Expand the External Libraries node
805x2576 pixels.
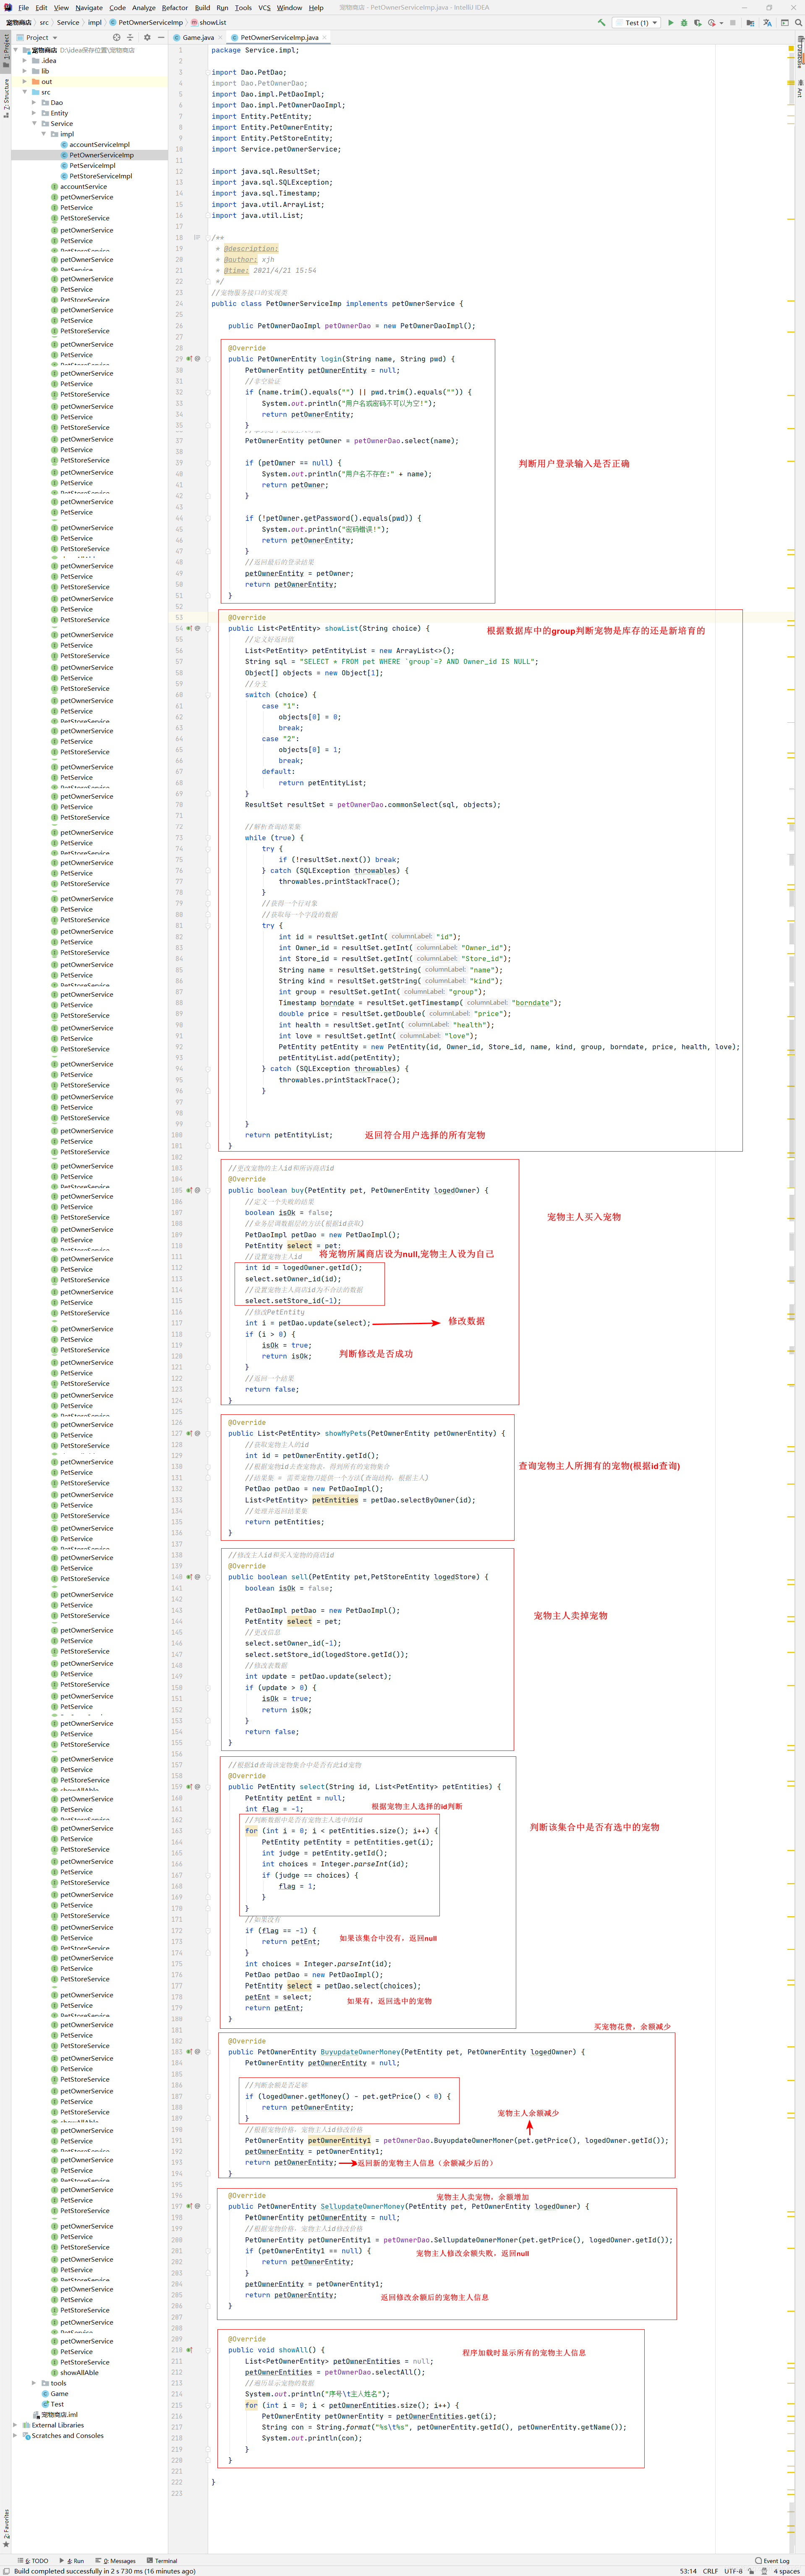tap(15, 2425)
